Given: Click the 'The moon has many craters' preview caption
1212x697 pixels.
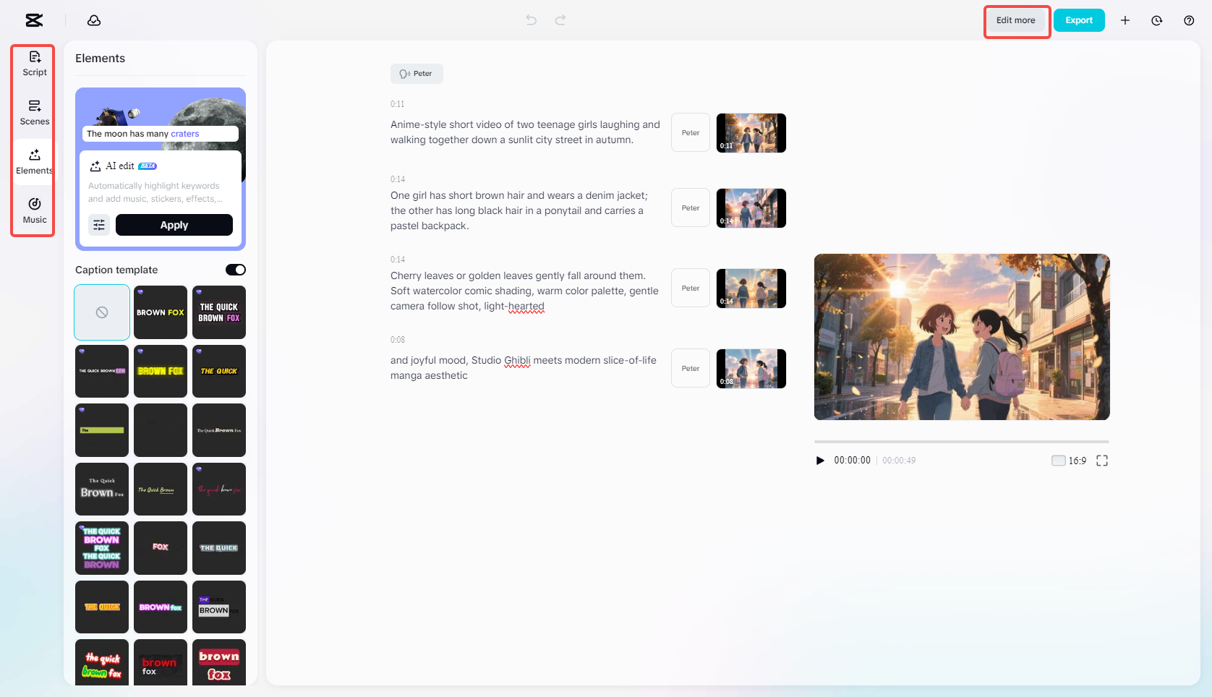Looking at the screenshot, I should pos(161,134).
